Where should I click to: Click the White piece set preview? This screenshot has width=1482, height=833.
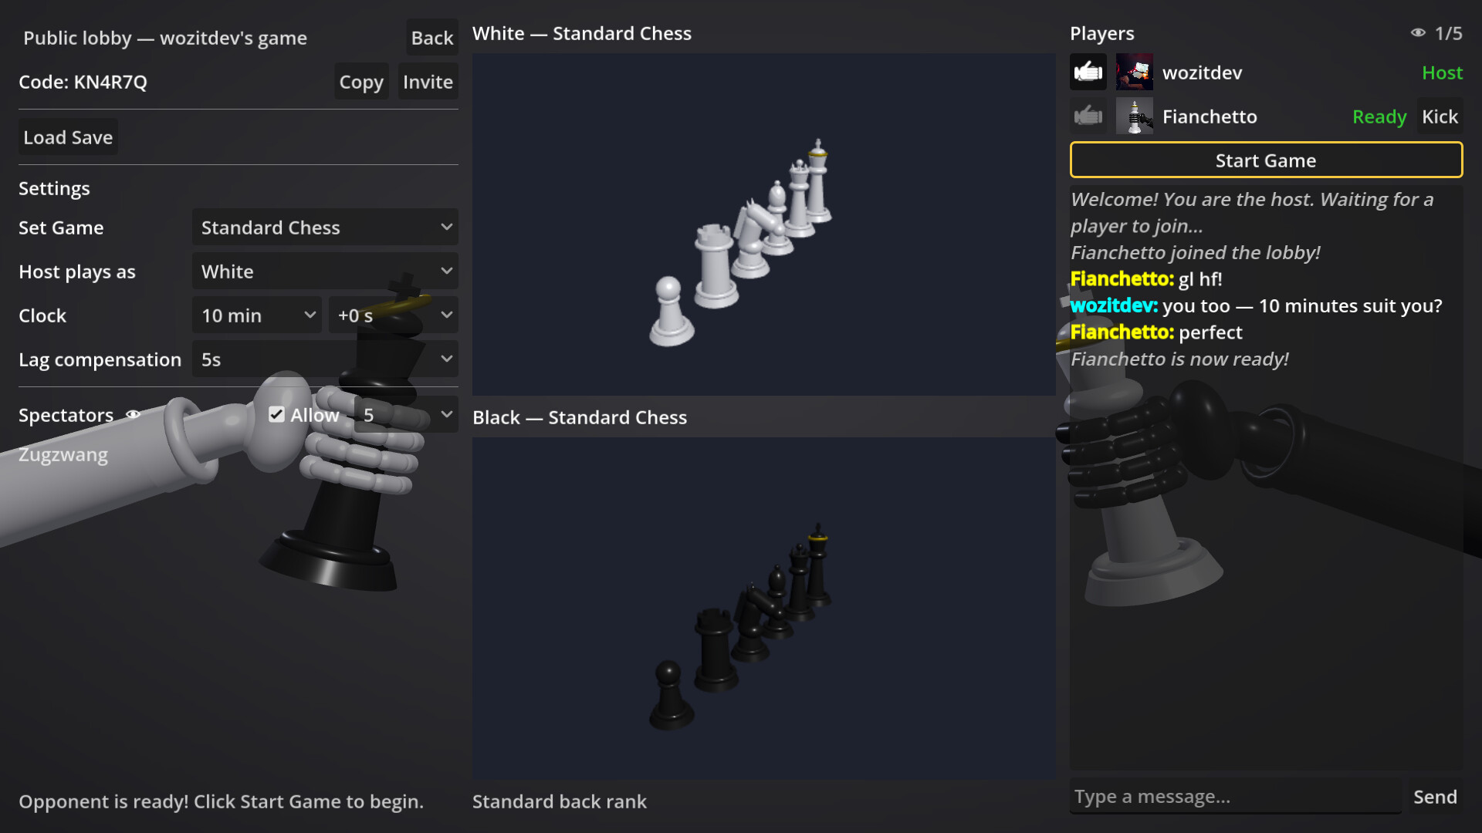[x=763, y=224]
